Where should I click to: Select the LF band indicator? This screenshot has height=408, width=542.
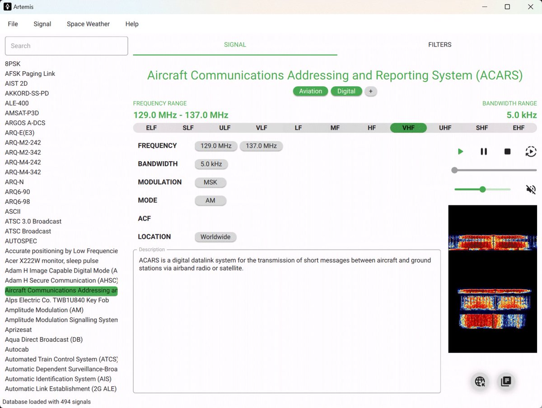click(x=298, y=128)
